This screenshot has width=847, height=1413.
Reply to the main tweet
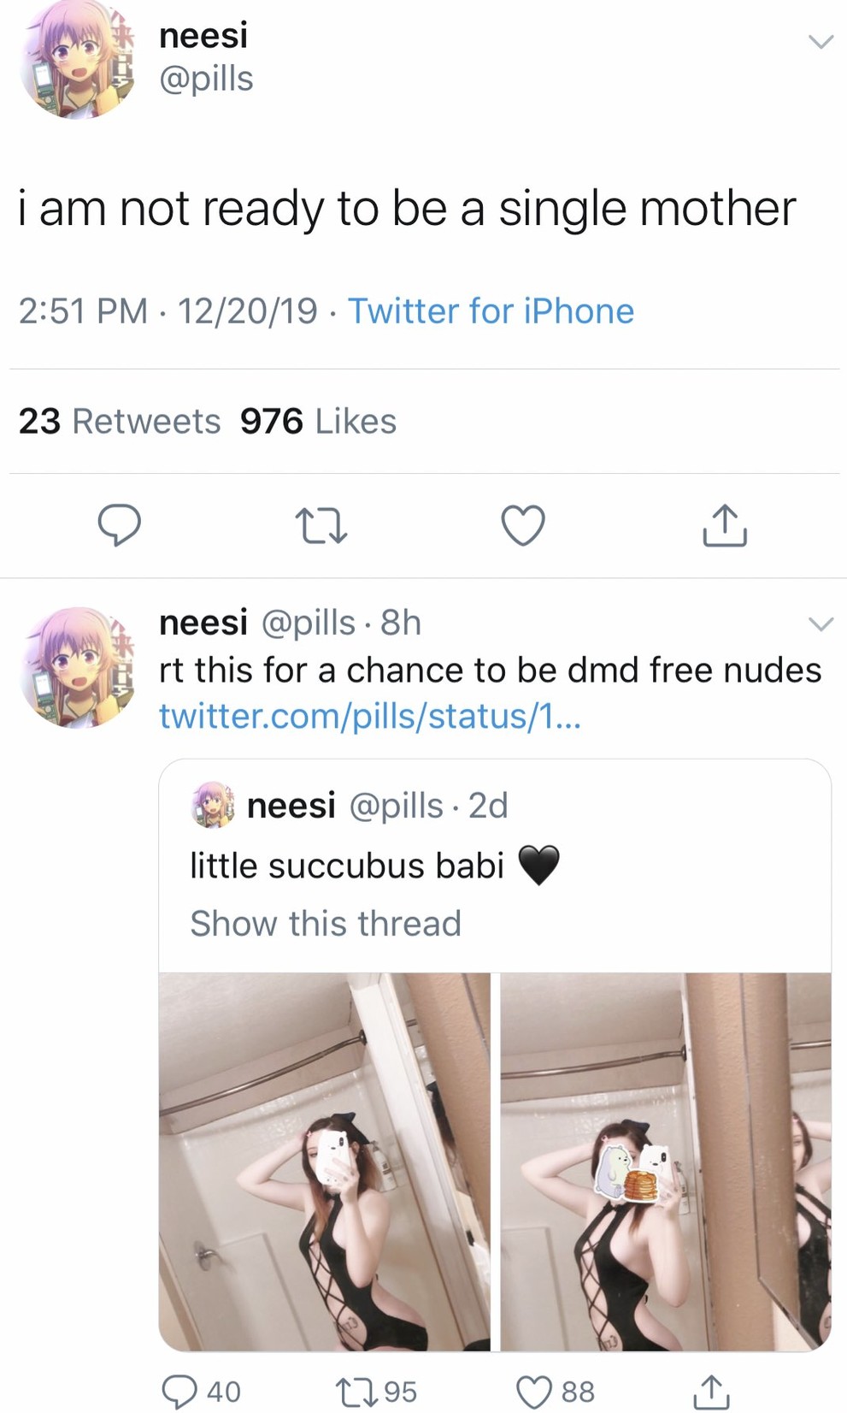[119, 525]
